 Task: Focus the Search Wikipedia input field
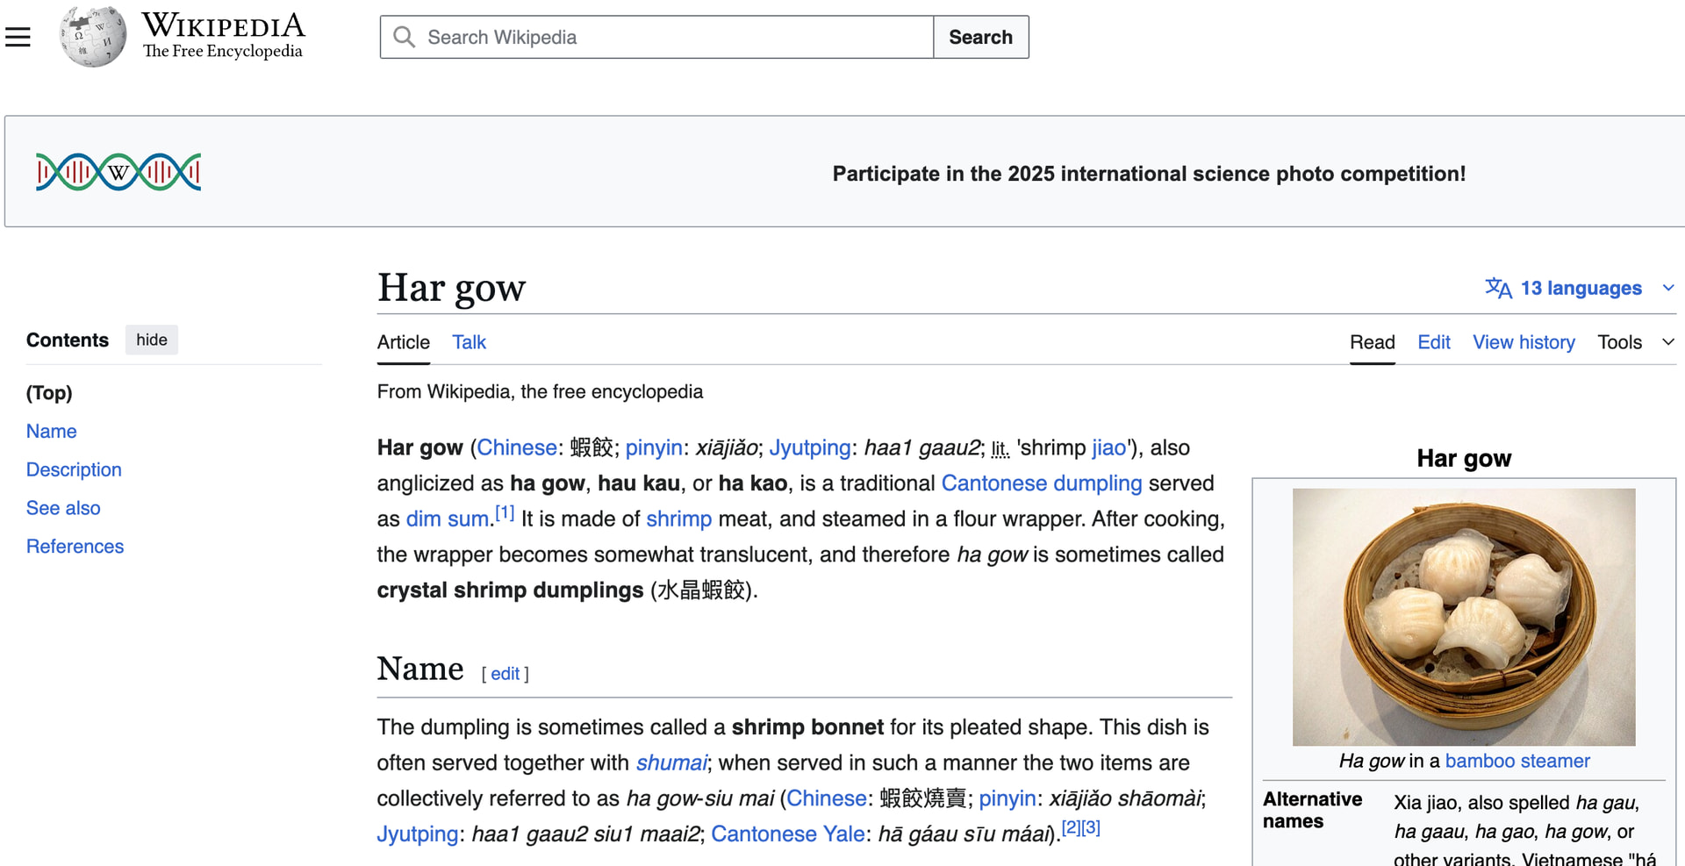[x=676, y=37]
